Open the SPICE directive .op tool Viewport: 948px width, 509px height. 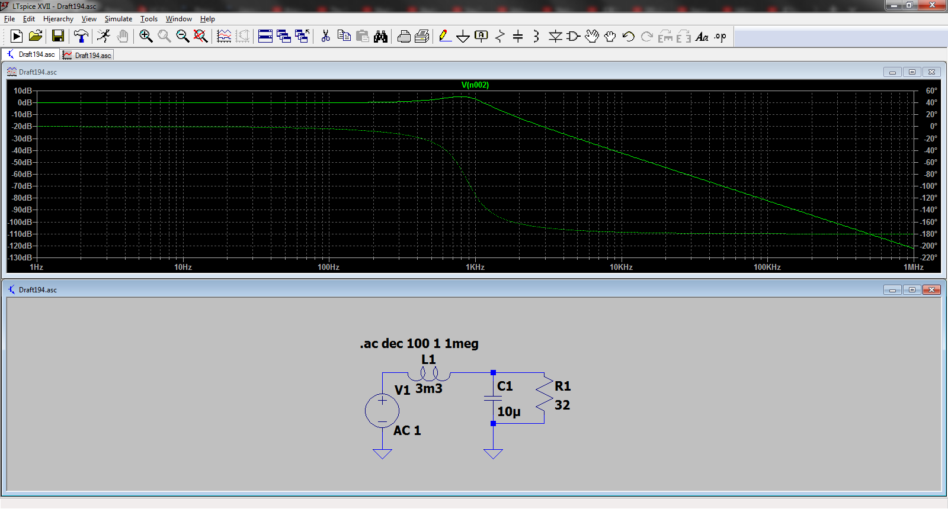click(x=720, y=36)
